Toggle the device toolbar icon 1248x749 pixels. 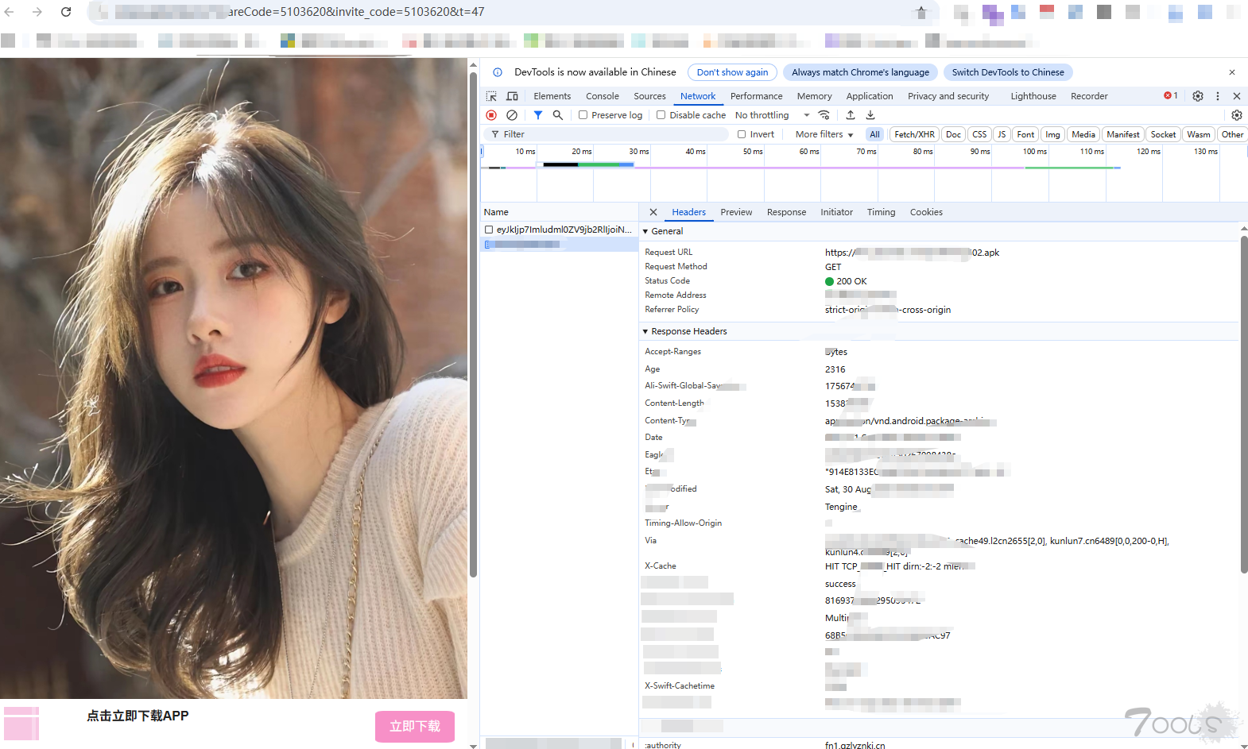pos(513,96)
